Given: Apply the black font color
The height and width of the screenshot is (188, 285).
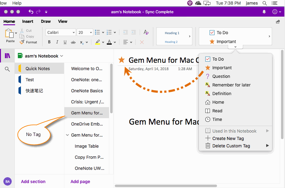Looking at the screenshot, I should (x=109, y=42).
